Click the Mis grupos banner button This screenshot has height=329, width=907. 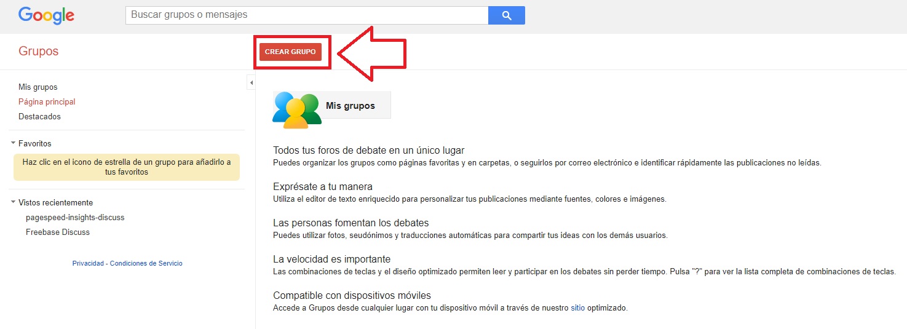pyautogui.click(x=351, y=105)
